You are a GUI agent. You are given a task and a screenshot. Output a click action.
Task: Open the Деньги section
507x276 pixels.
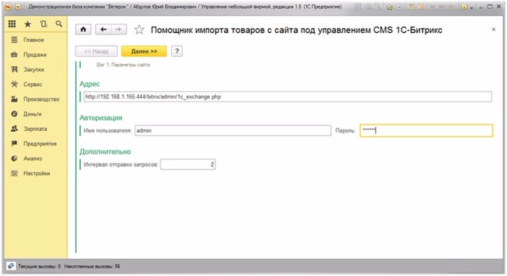pyautogui.click(x=35, y=114)
